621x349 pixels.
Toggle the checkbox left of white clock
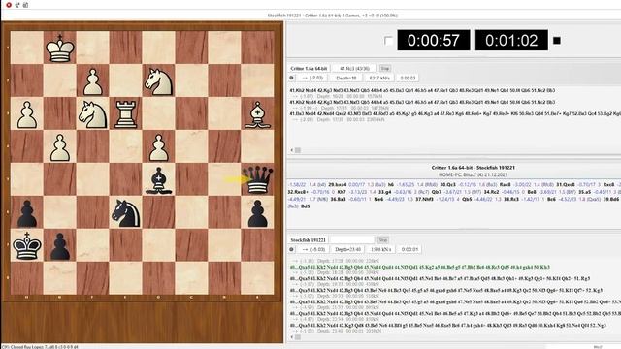(x=388, y=41)
